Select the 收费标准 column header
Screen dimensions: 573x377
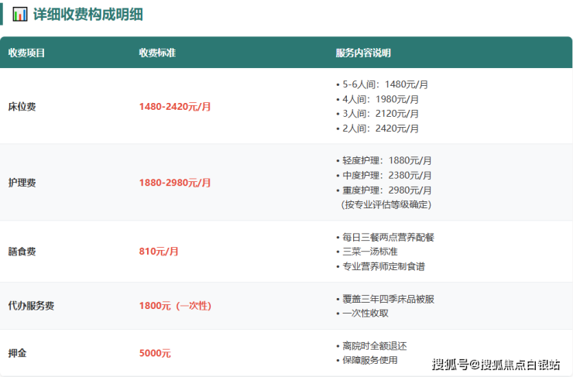click(x=156, y=53)
